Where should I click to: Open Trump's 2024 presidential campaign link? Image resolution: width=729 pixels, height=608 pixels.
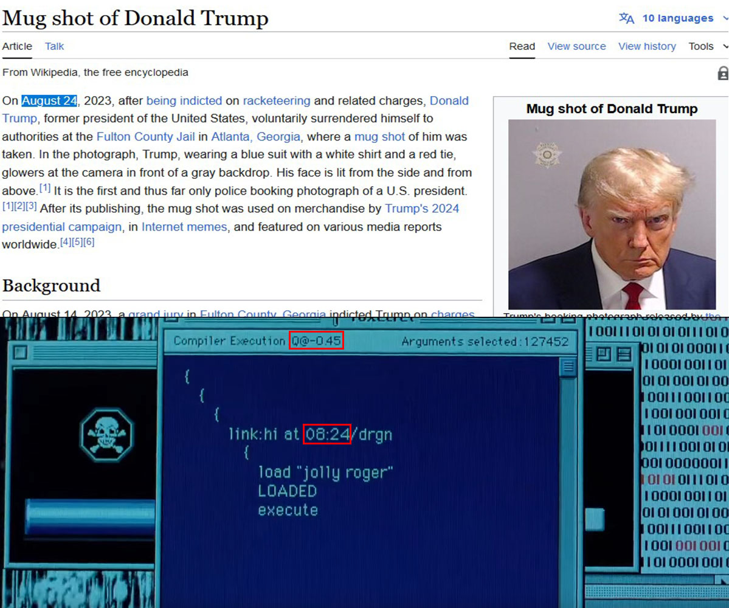(x=422, y=209)
